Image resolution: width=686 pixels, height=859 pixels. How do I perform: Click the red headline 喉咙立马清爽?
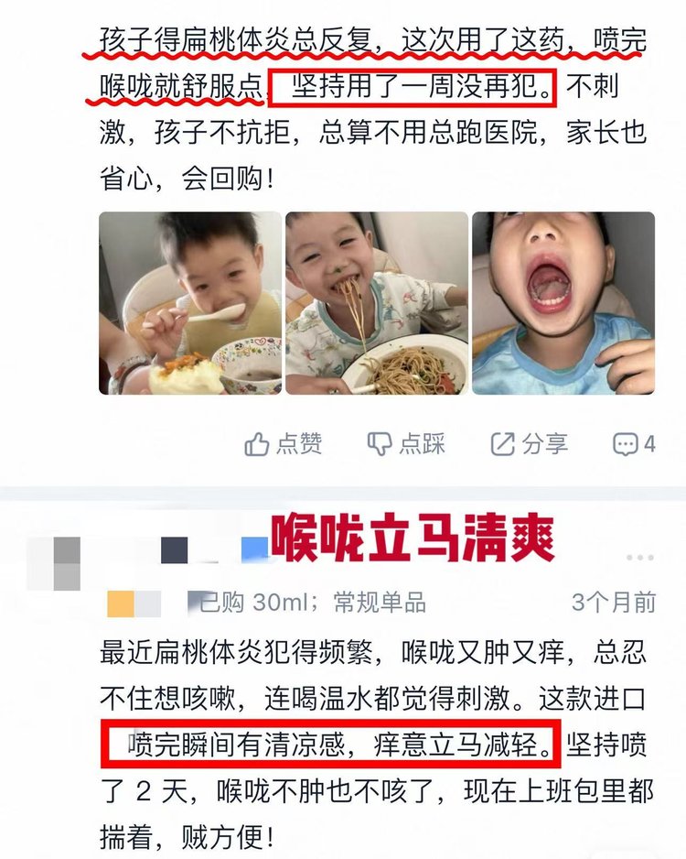413,538
